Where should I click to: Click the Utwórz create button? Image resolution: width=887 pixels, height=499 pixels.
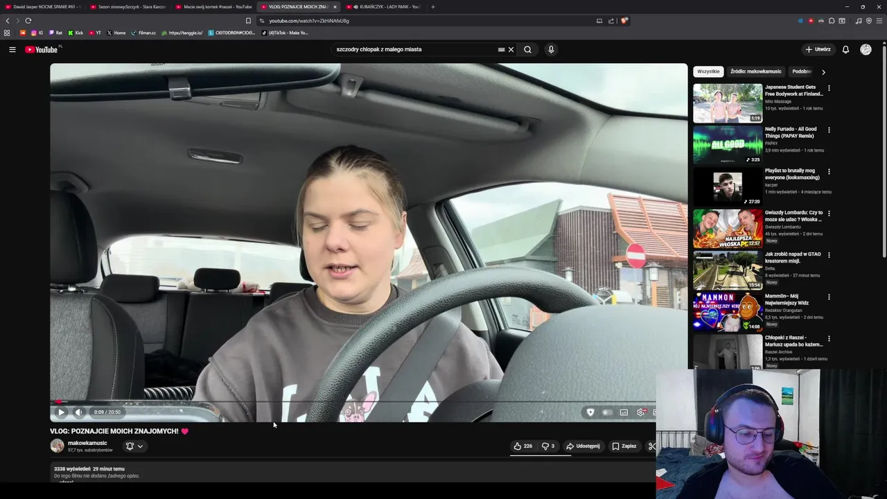coord(818,49)
